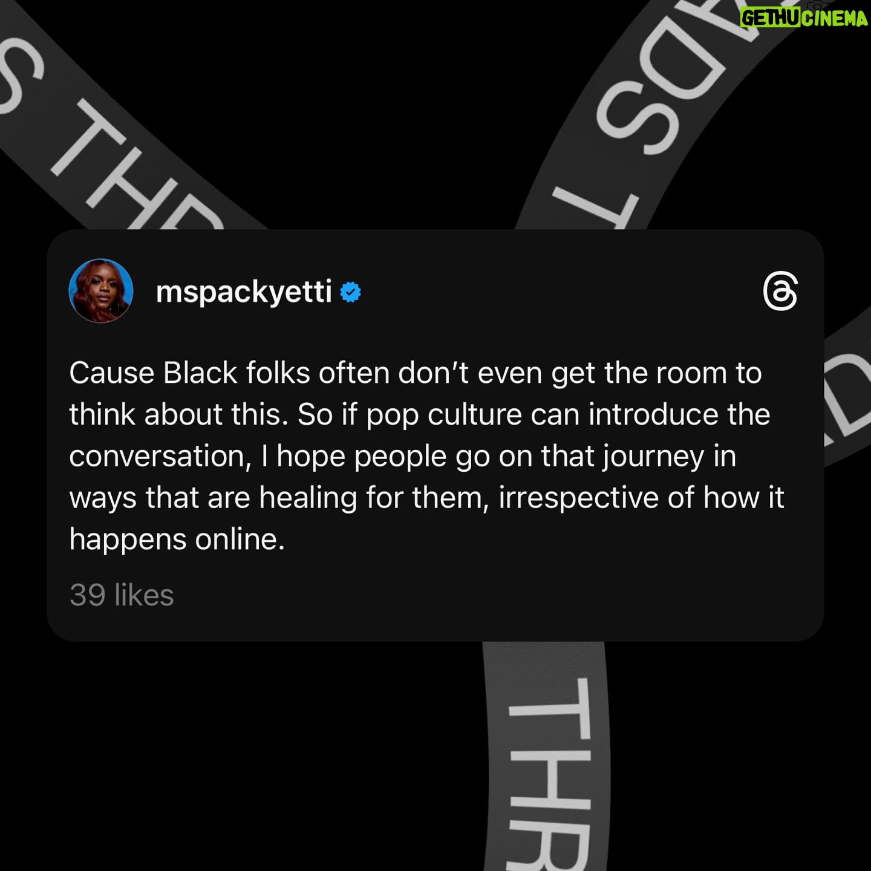Click the CINEMA part of the watermark
Image resolution: width=871 pixels, height=871 pixels.
pyautogui.click(x=835, y=18)
